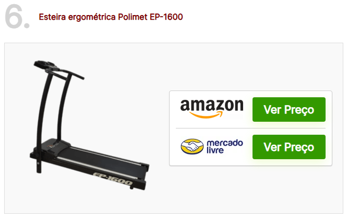
Task: Click Ver Preço next to Amazon
Action: (289, 109)
